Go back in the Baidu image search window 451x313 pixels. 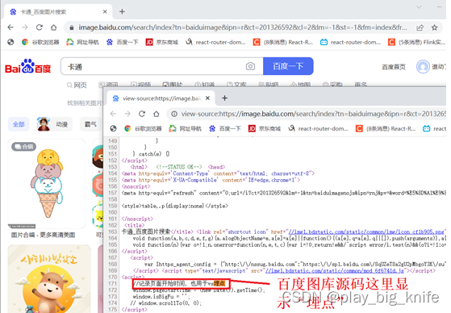click(10, 27)
